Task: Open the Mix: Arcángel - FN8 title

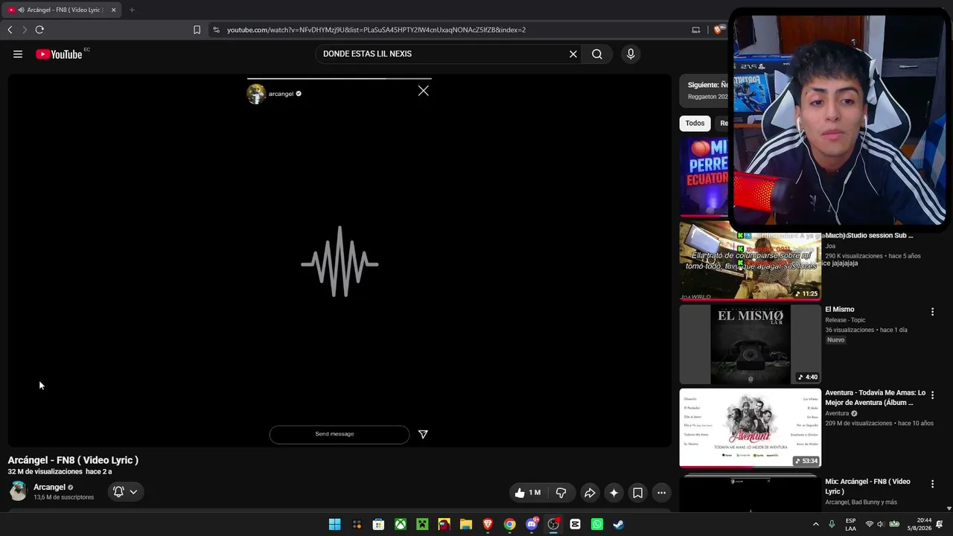Action: pyautogui.click(x=867, y=486)
